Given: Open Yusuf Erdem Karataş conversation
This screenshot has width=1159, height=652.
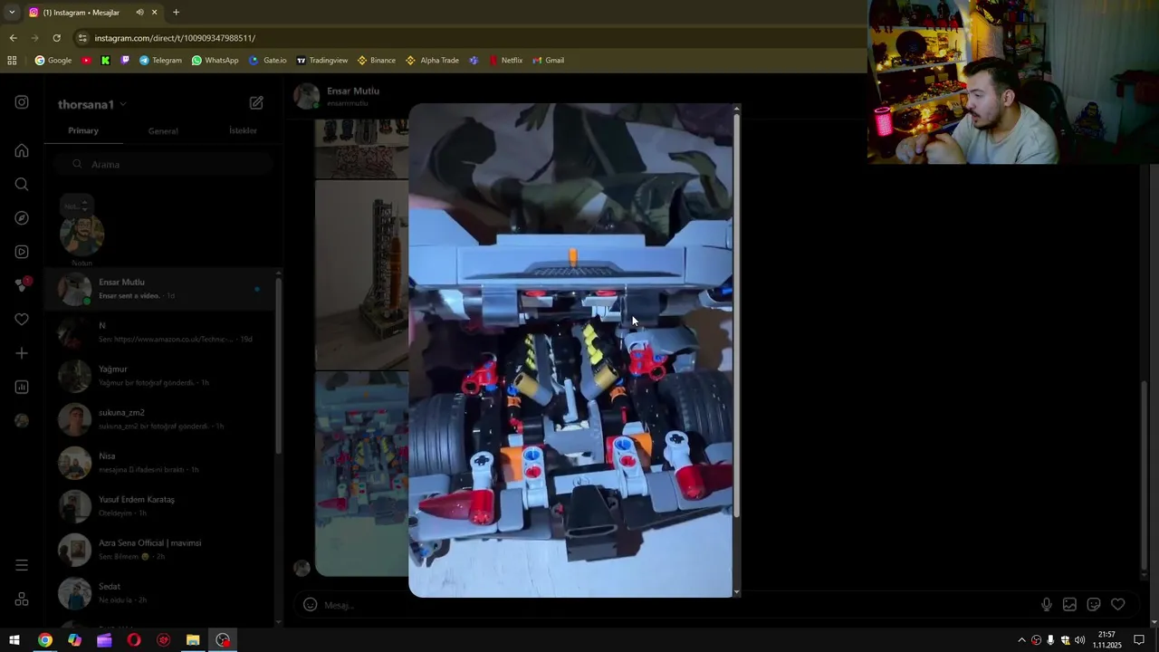Looking at the screenshot, I should pyautogui.click(x=161, y=506).
